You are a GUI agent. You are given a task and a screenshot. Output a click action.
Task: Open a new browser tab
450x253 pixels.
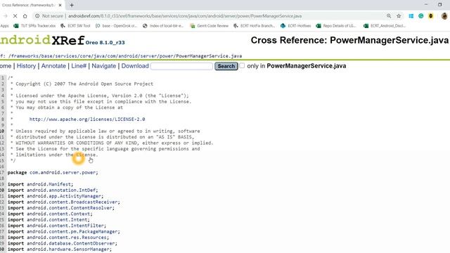click(x=72, y=5)
